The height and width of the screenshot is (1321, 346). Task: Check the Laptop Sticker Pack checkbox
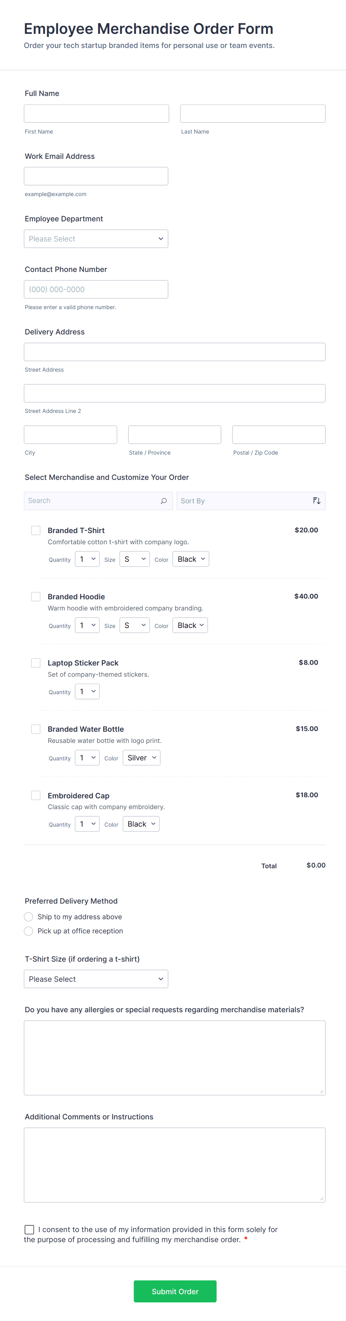coord(35,663)
